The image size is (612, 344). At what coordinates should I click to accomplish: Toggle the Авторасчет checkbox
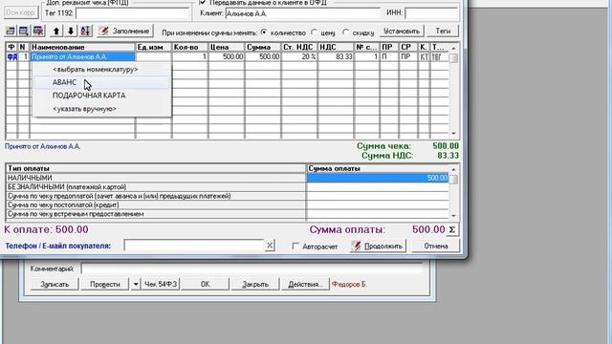[295, 247]
